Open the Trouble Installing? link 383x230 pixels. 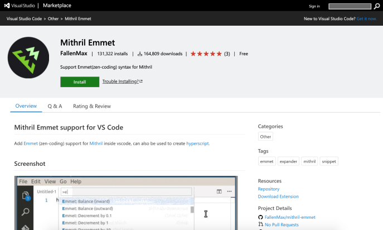coord(120,82)
